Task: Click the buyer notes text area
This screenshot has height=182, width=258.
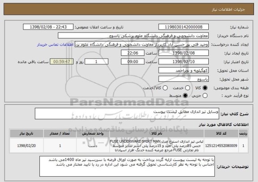Action: [x=127, y=166]
